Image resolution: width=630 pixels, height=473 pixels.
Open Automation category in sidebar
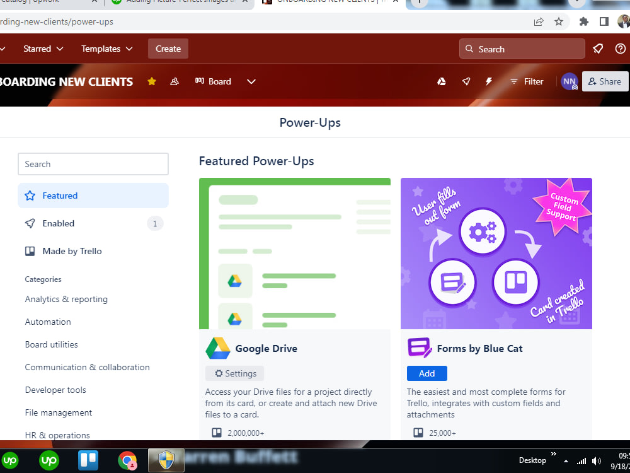click(48, 322)
